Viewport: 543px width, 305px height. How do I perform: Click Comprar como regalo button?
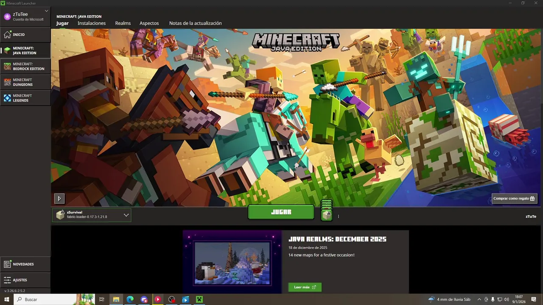tap(514, 198)
